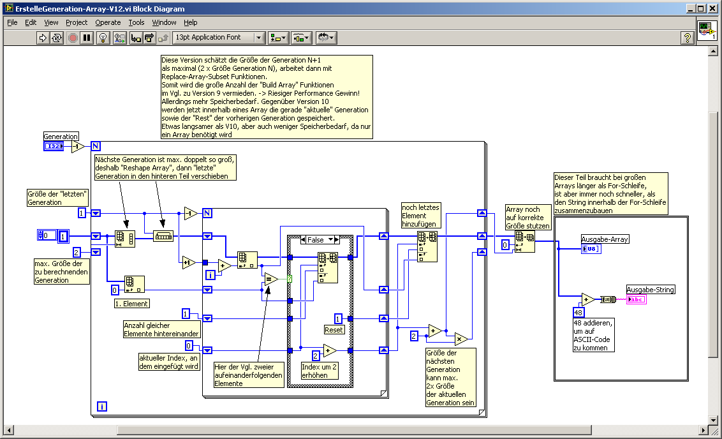Image resolution: width=722 pixels, height=439 pixels.
Task: Open the Operate menu
Action: point(108,22)
